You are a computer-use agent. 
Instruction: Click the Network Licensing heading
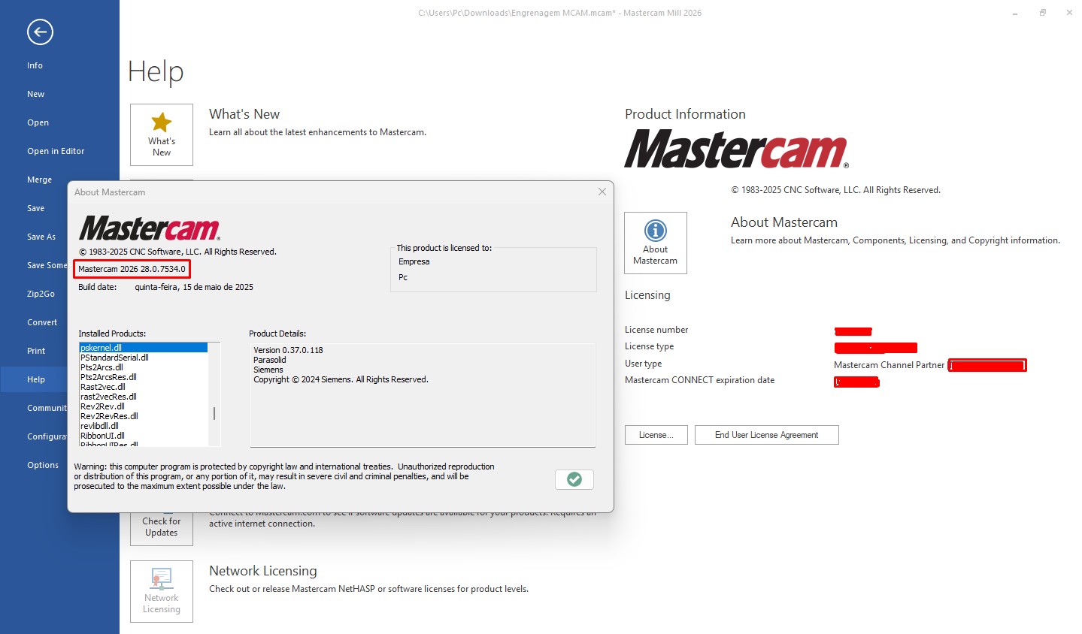click(263, 571)
